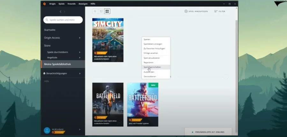The height and width of the screenshot is (137, 287).
Task: Click the Benachrichtigungen bell icon
Action: (44, 73)
